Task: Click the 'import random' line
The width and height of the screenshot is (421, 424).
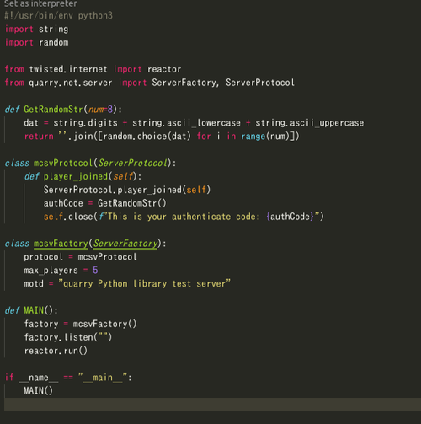Action: [37, 42]
